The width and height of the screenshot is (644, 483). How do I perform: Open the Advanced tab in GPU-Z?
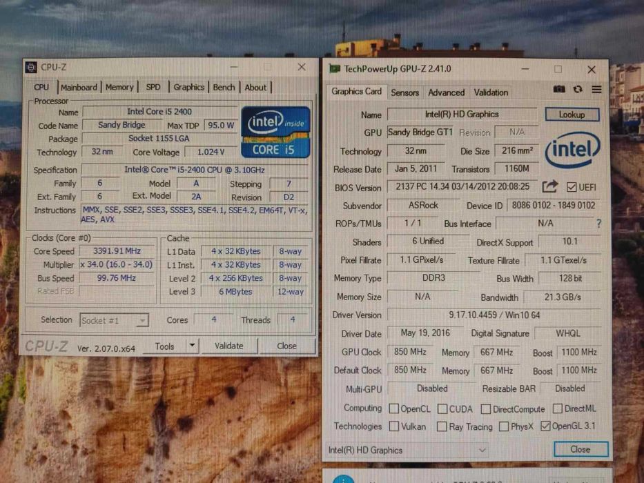pos(446,92)
